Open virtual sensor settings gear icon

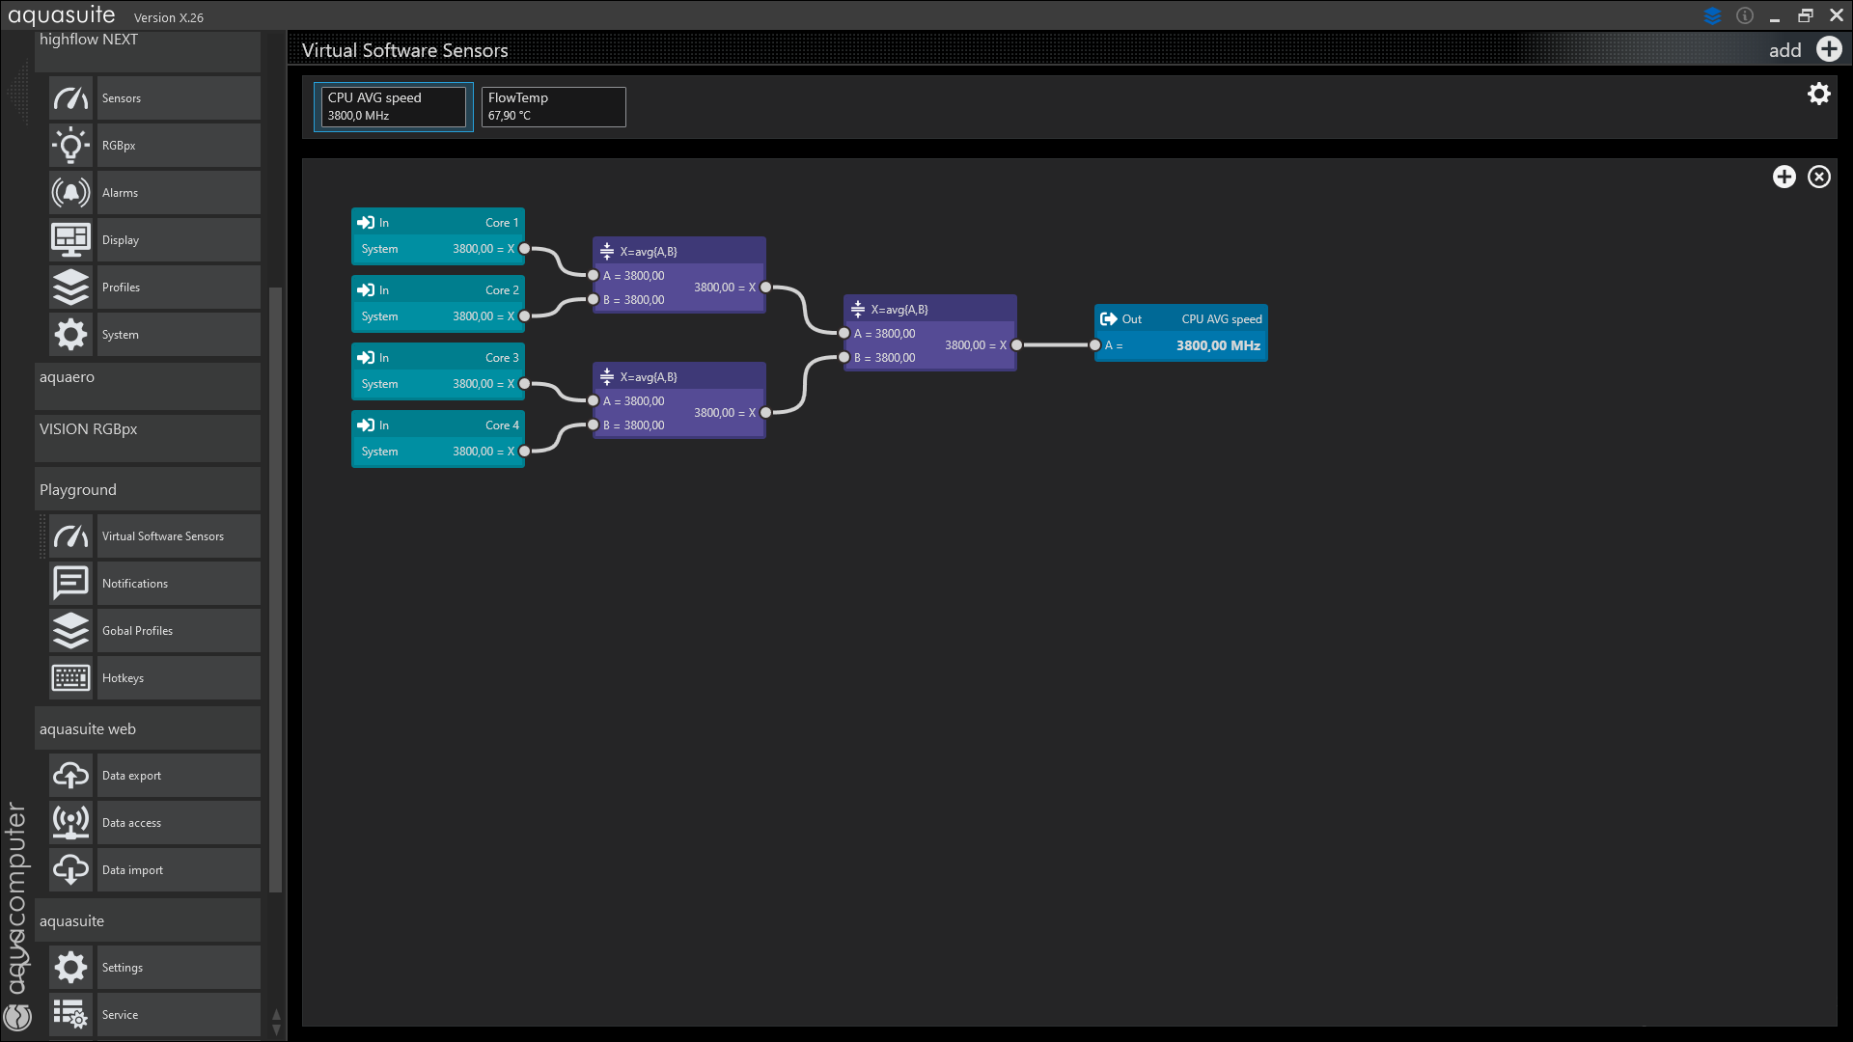[x=1819, y=94]
